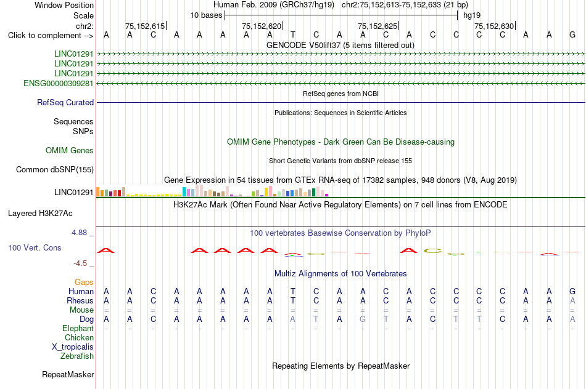Select the Sequences publications track label
586x389 pixels.
[x=73, y=122]
